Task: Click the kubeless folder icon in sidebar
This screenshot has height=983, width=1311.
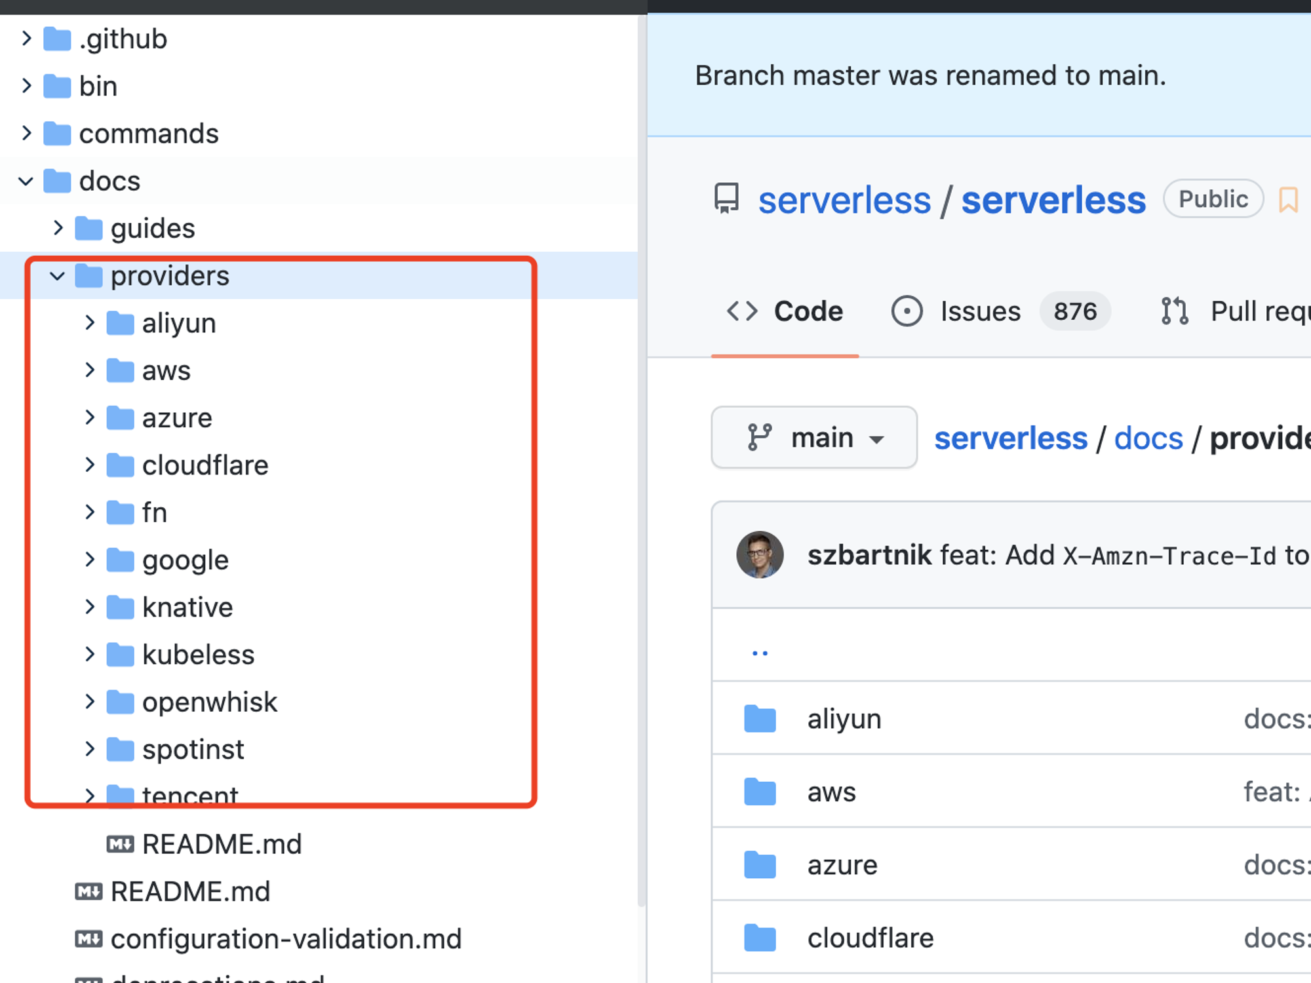Action: (121, 654)
